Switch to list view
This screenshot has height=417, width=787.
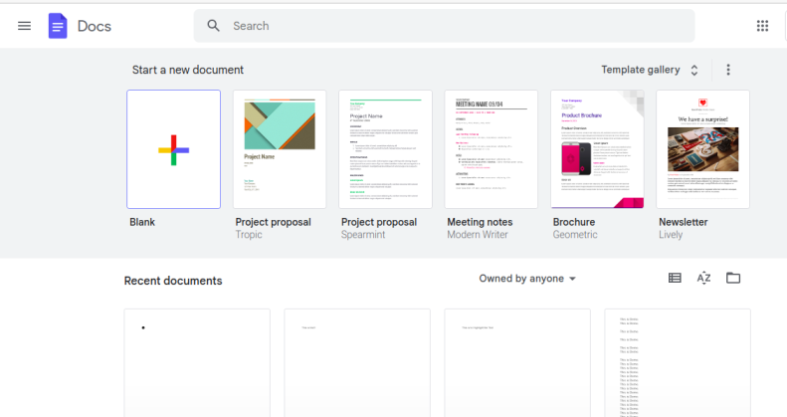(x=675, y=278)
